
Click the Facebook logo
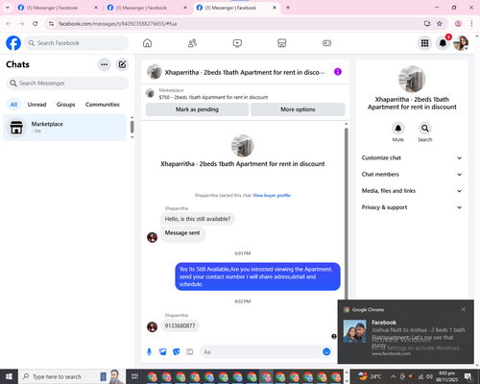pos(13,43)
